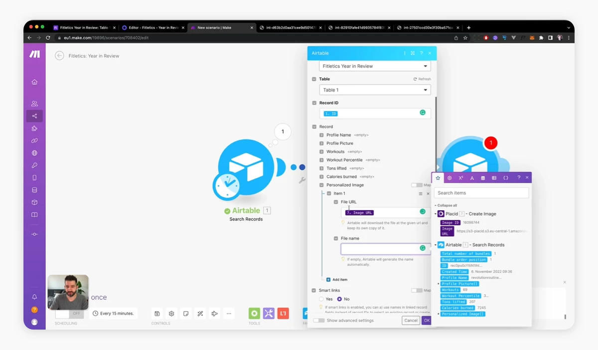This screenshot has height=350, width=598.
Task: Click the Record ID input field
Action: 375,114
